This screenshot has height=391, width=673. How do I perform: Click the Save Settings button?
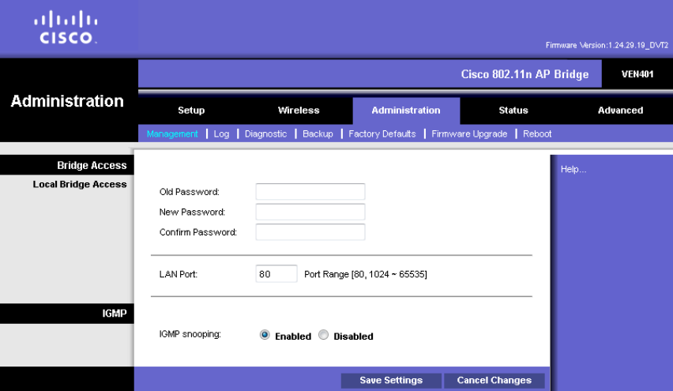(x=391, y=380)
